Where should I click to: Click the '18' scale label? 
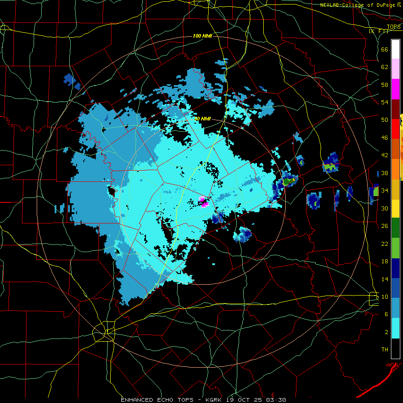click(385, 262)
